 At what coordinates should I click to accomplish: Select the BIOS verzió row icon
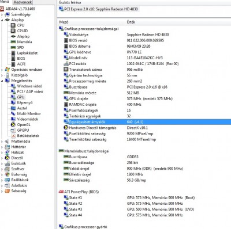click(x=66, y=40)
